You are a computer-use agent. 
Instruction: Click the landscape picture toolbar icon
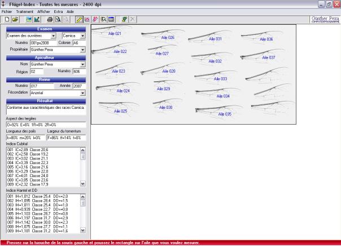click(28, 19)
